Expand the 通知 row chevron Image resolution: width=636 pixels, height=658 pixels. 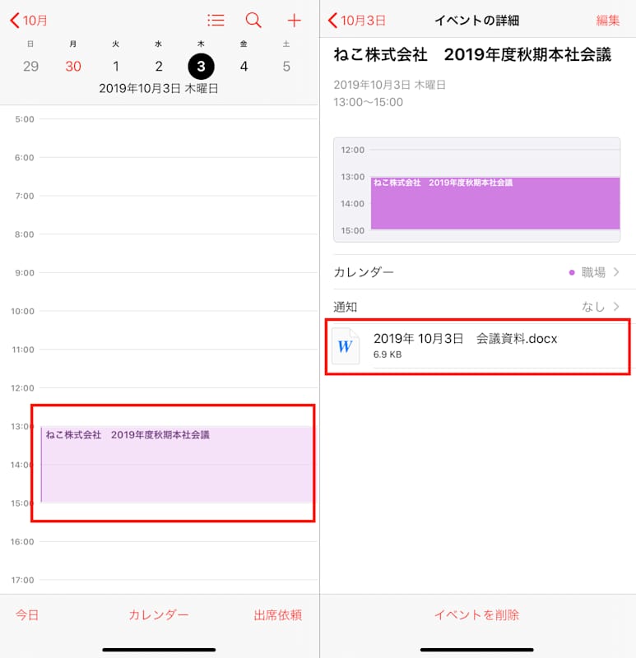point(616,307)
